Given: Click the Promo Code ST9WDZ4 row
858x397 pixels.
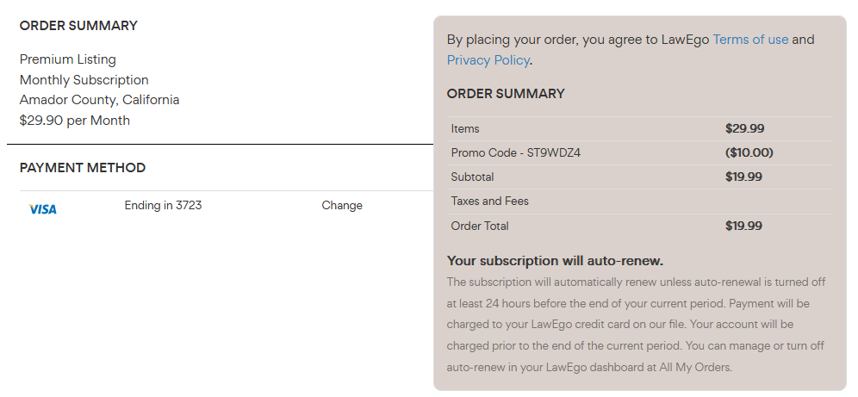Looking at the screenshot, I should (640, 152).
